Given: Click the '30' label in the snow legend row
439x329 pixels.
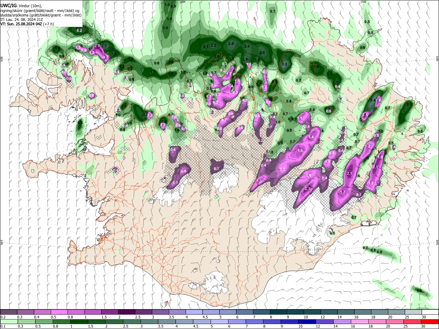Looking at the screenshot, I should [424, 317].
